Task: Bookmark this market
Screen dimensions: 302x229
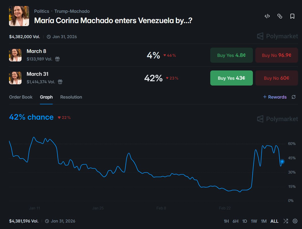Action: (x=292, y=16)
